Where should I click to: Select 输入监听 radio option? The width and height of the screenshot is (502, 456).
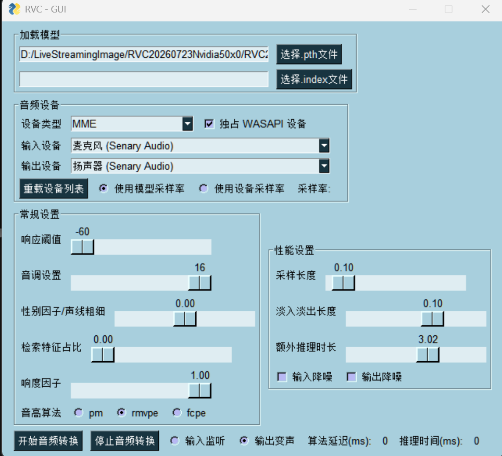tap(174, 440)
